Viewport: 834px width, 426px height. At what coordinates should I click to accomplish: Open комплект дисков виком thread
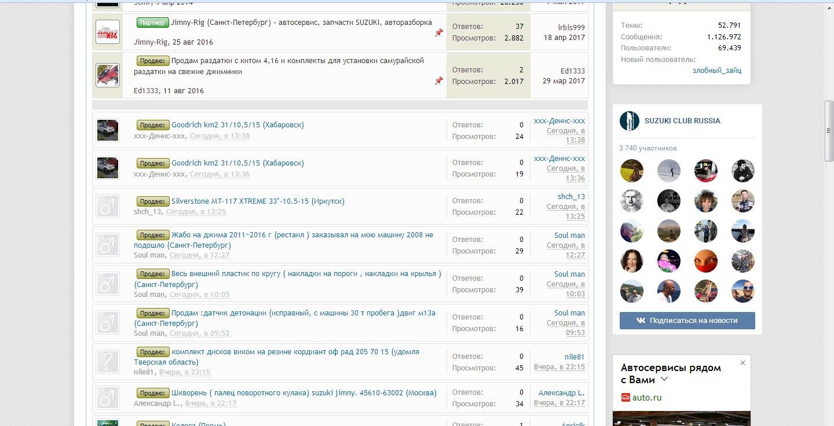pos(277,357)
